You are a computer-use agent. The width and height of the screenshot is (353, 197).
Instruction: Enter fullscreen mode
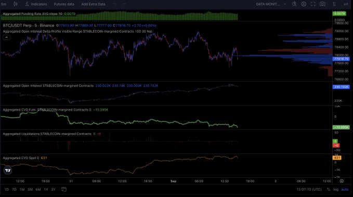click(x=313, y=4)
